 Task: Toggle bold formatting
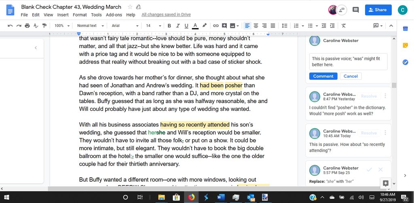[169, 26]
